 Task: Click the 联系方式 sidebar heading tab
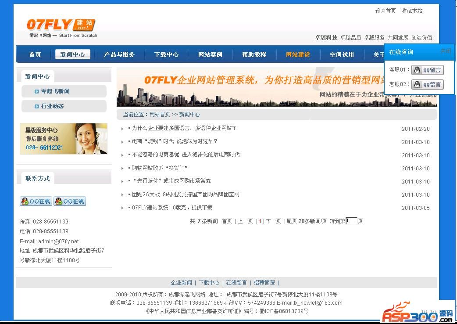(x=37, y=178)
